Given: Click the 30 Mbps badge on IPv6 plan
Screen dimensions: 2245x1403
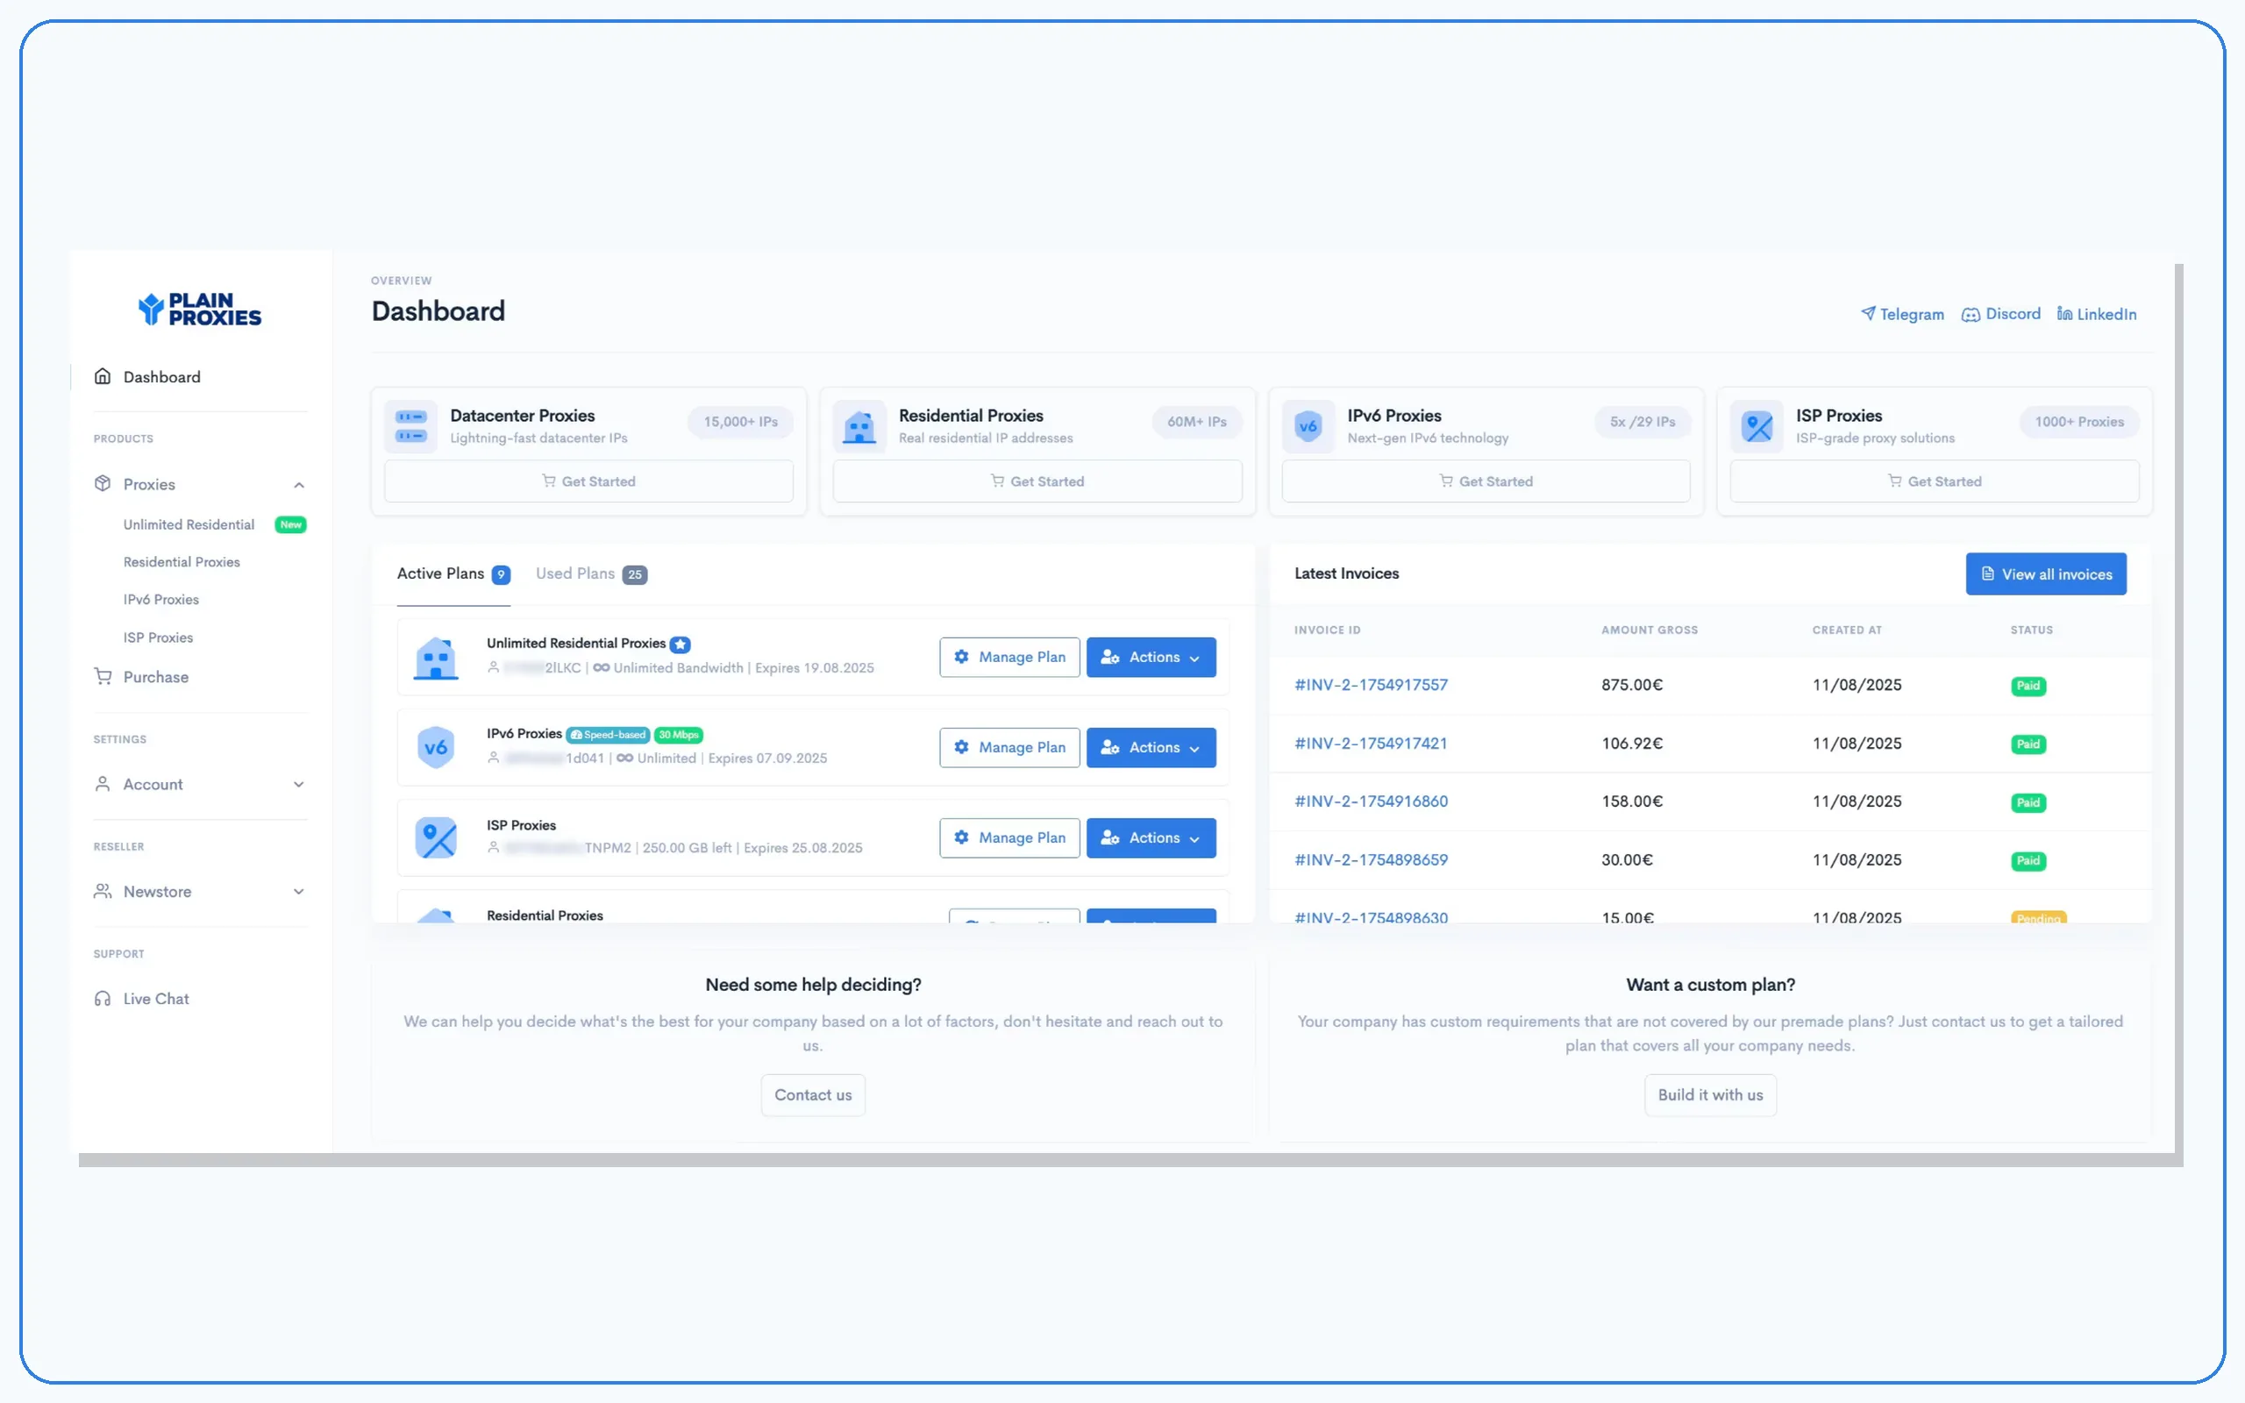Looking at the screenshot, I should pyautogui.click(x=678, y=735).
